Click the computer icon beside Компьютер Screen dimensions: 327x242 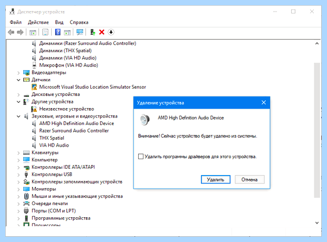[x=26, y=160]
